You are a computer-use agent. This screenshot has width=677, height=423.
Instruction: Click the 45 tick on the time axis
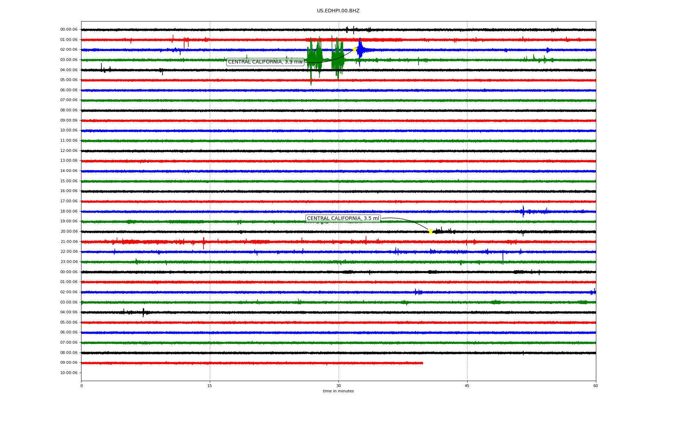point(467,386)
